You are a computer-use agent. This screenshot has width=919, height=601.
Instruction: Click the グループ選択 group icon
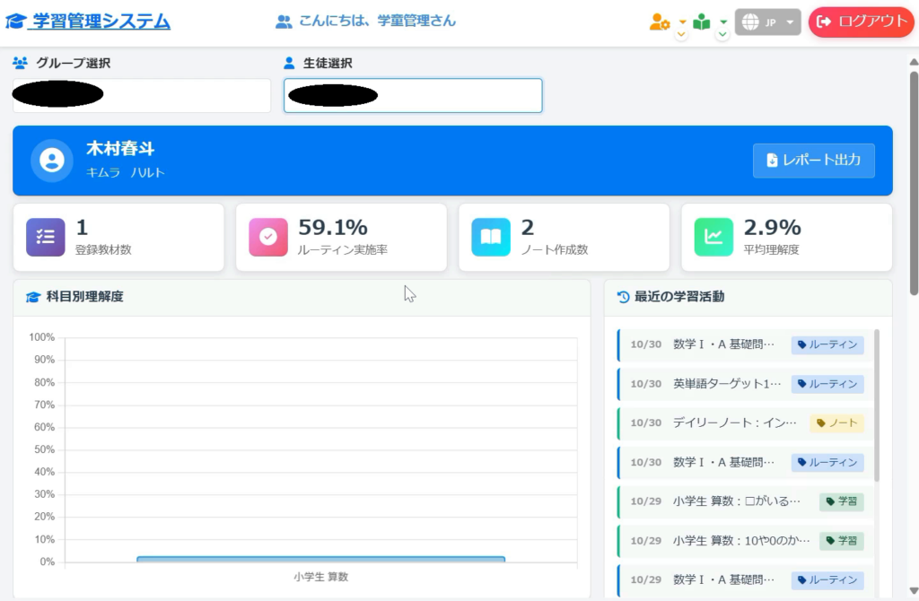20,63
